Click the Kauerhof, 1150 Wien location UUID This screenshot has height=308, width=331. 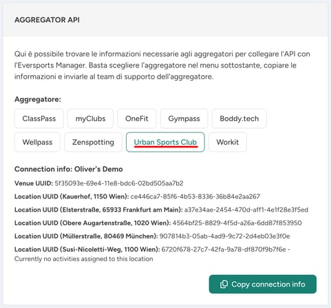[195, 196]
